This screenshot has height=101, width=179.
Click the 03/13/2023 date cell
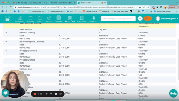(25, 39)
